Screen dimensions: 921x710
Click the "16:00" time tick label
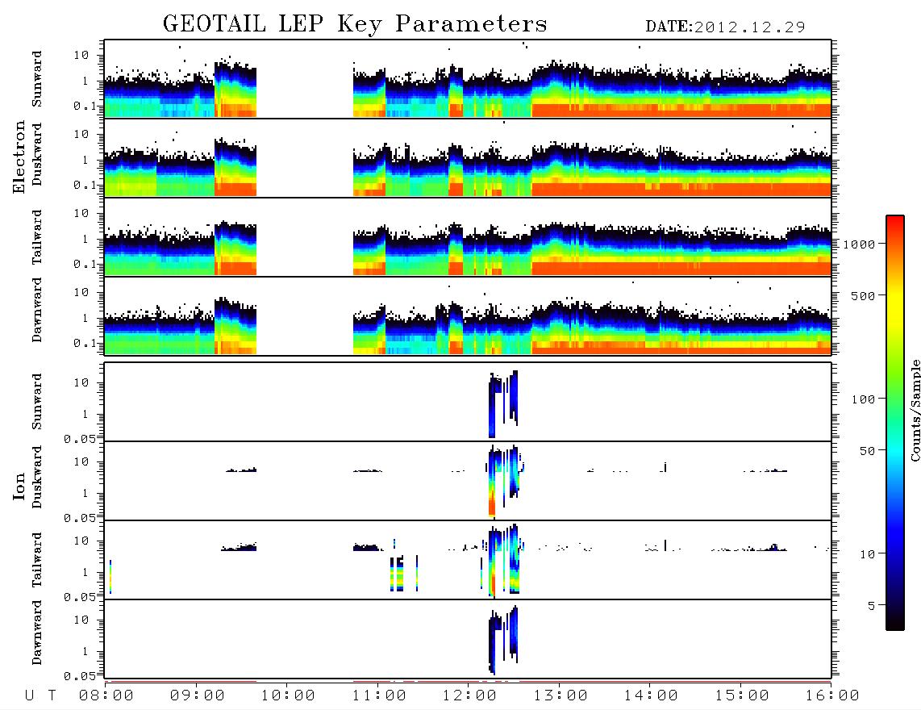(832, 696)
